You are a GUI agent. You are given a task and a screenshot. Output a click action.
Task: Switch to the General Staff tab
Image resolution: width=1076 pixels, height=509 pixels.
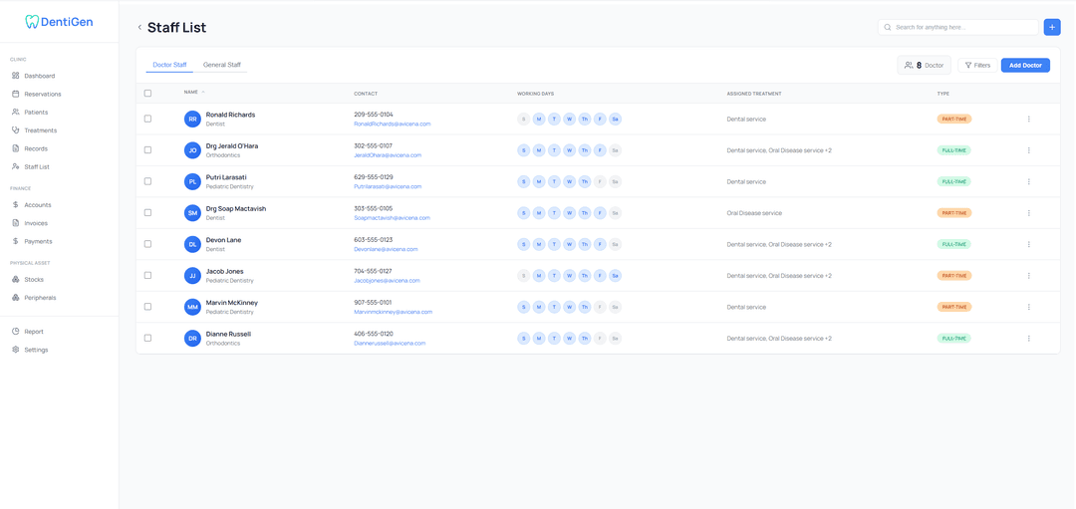tap(221, 65)
